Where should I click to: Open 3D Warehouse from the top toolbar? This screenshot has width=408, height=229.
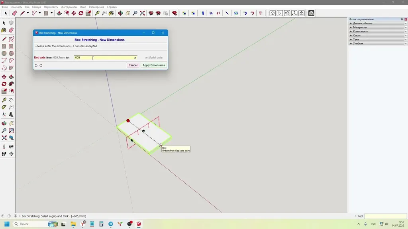point(151,13)
